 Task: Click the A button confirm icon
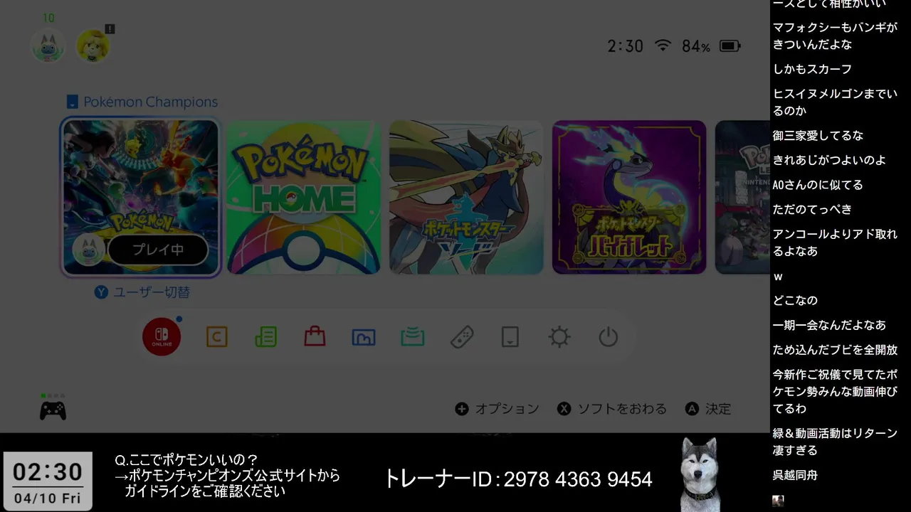click(x=692, y=409)
